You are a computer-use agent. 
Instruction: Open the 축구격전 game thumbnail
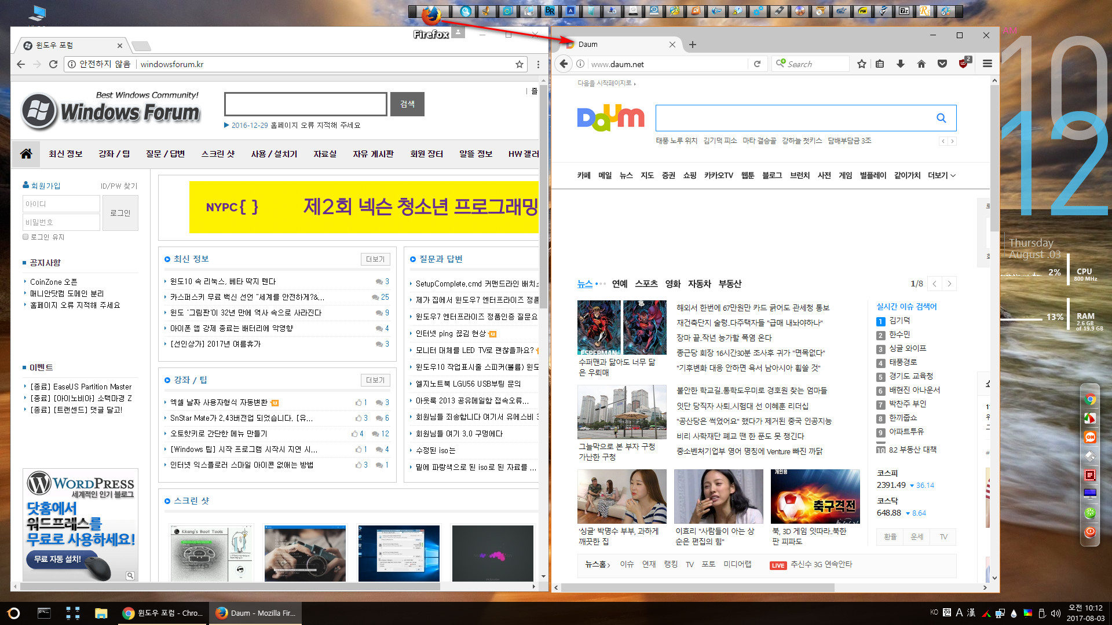click(815, 497)
